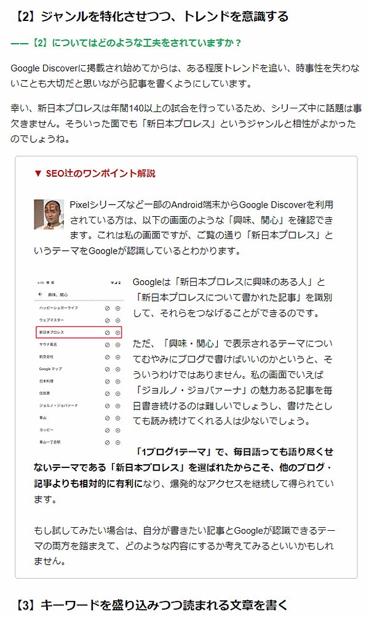Screen dimensions: 369x617
Task: Click plus icon on Google マップ row
Action: click(x=117, y=369)
